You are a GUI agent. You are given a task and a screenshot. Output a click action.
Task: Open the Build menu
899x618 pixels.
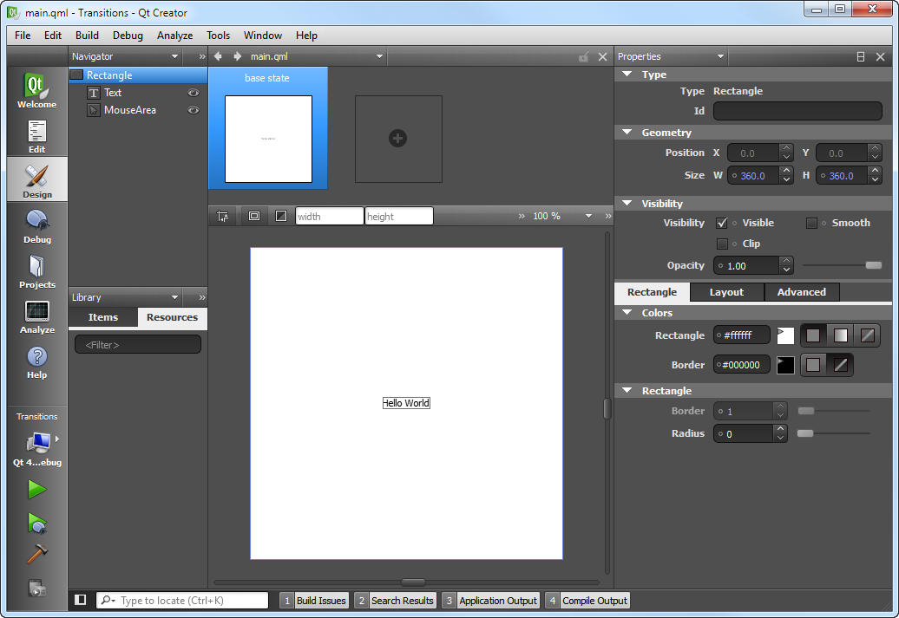[87, 36]
